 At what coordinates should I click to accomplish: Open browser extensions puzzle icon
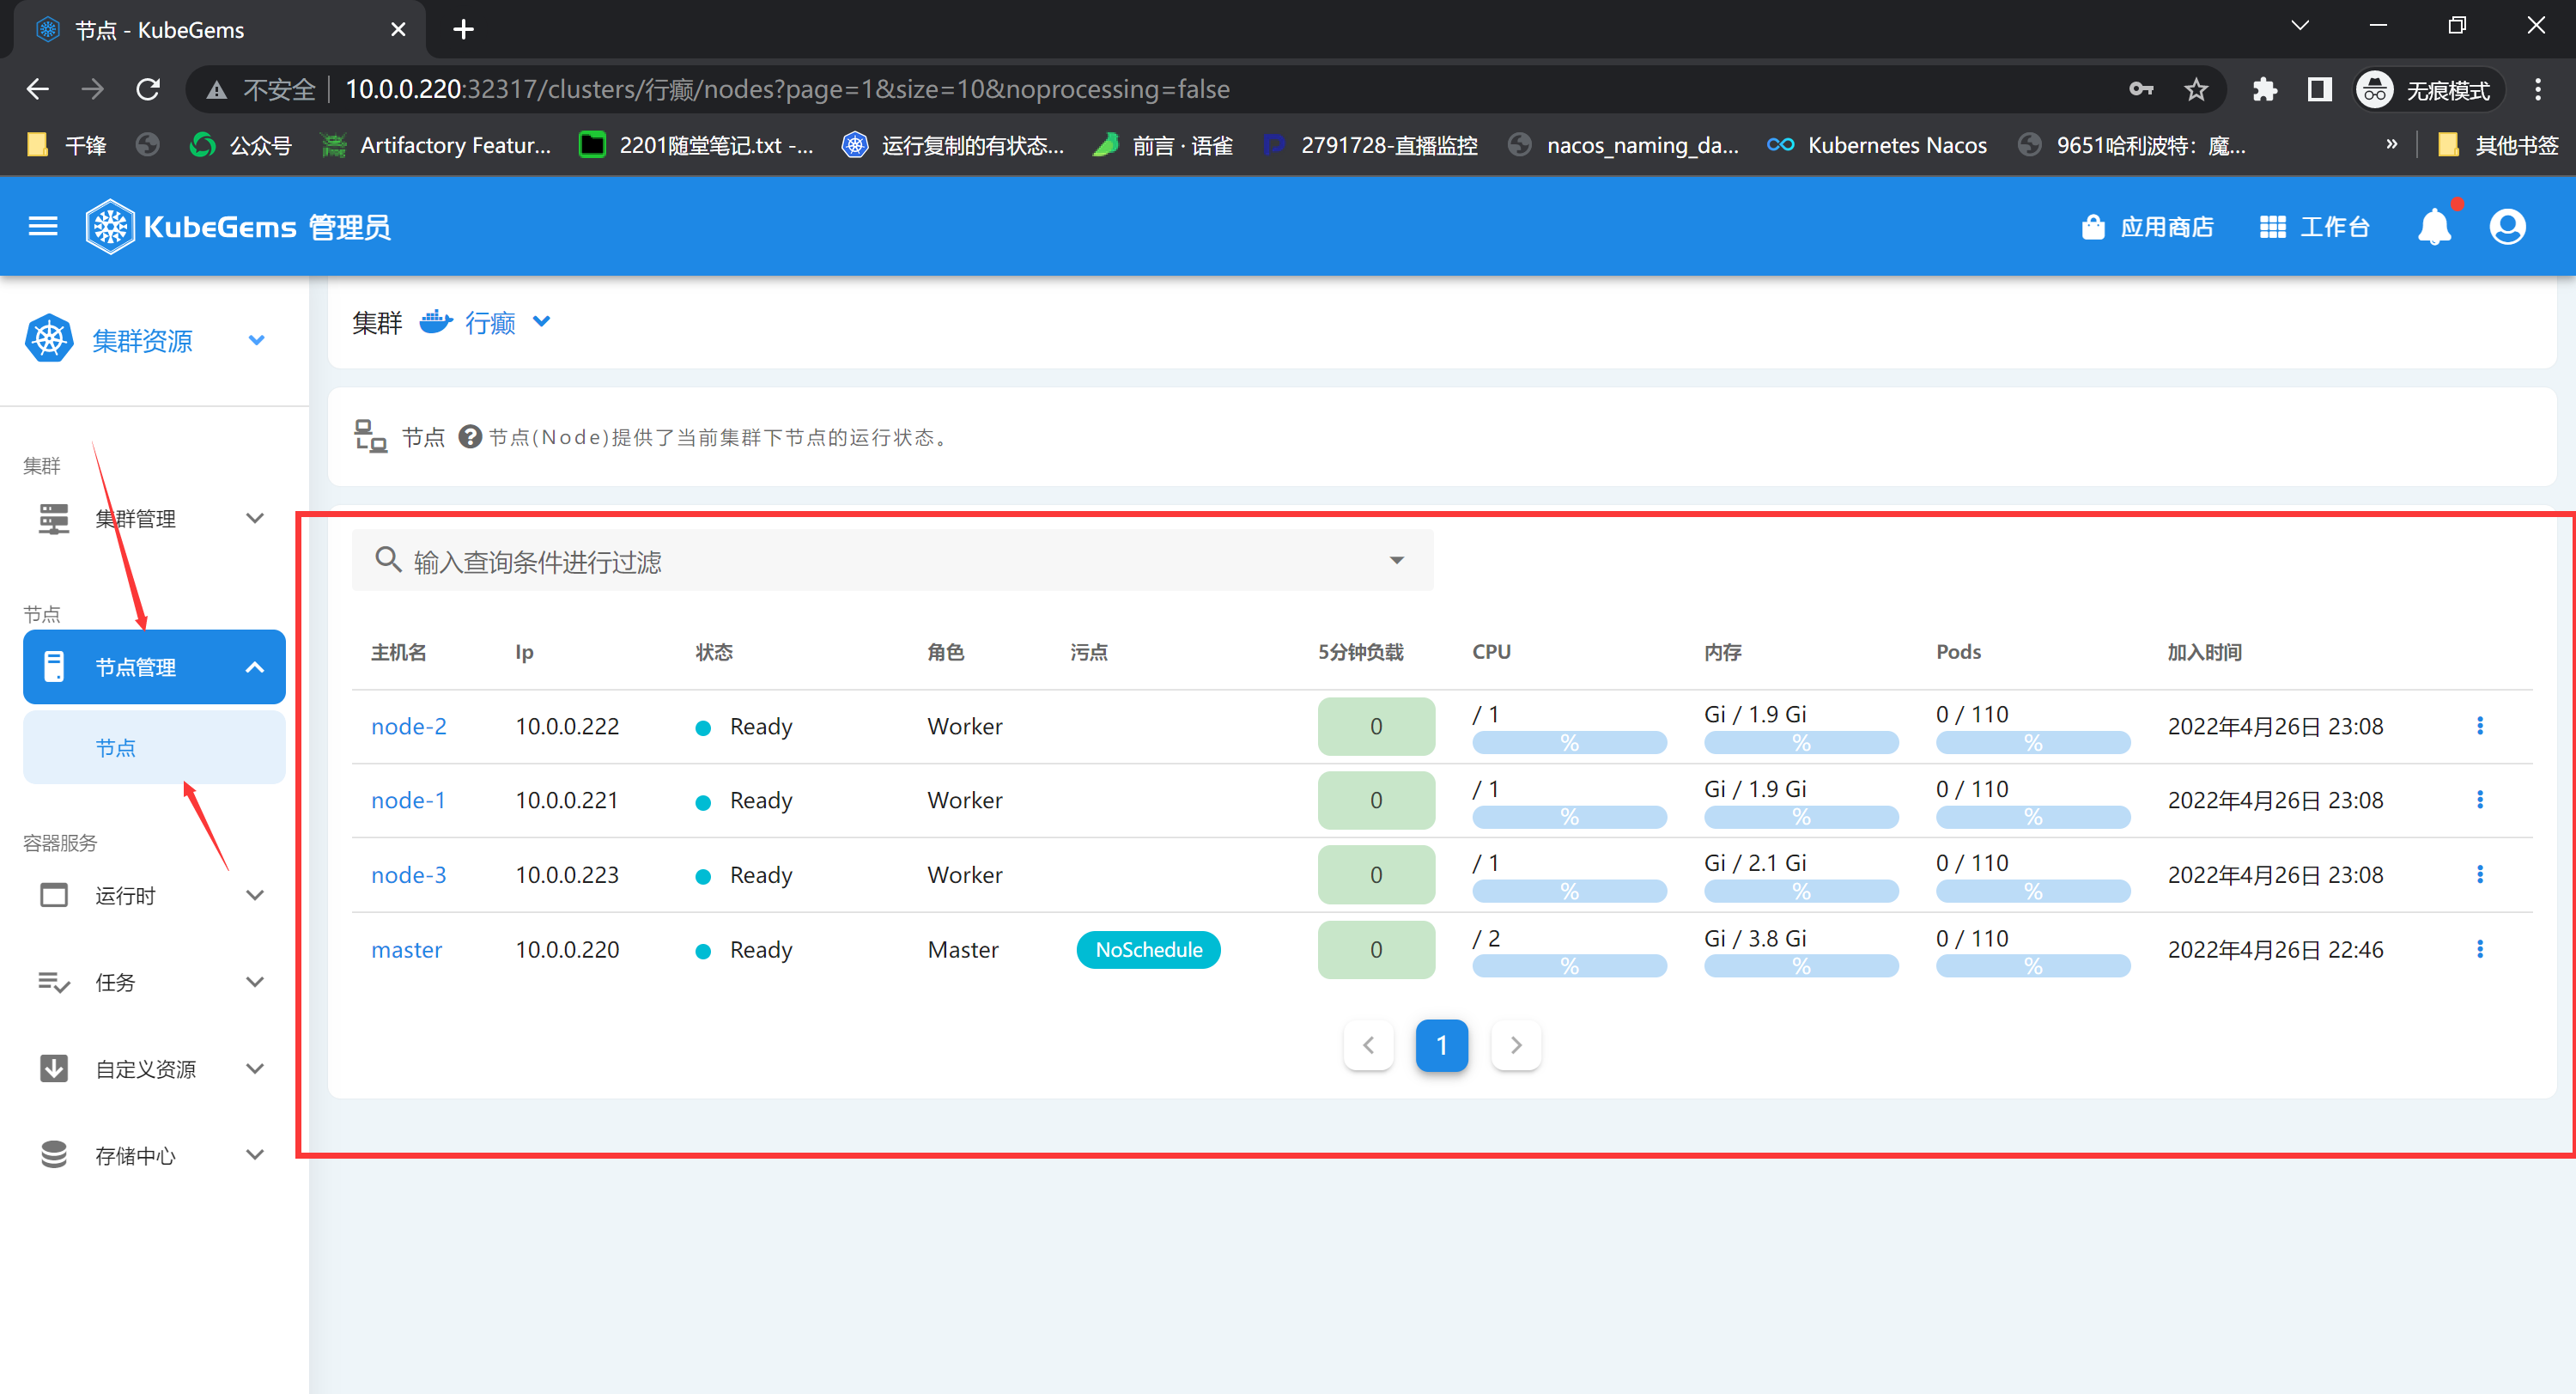coord(2264,90)
